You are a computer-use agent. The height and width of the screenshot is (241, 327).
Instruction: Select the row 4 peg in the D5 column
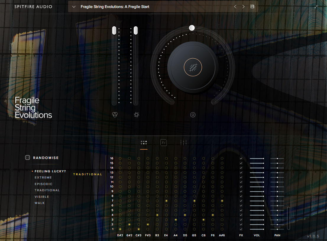point(185,215)
